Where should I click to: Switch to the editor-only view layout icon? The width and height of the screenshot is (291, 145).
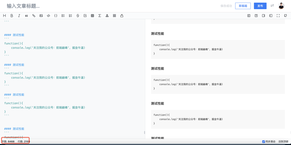click(264, 16)
